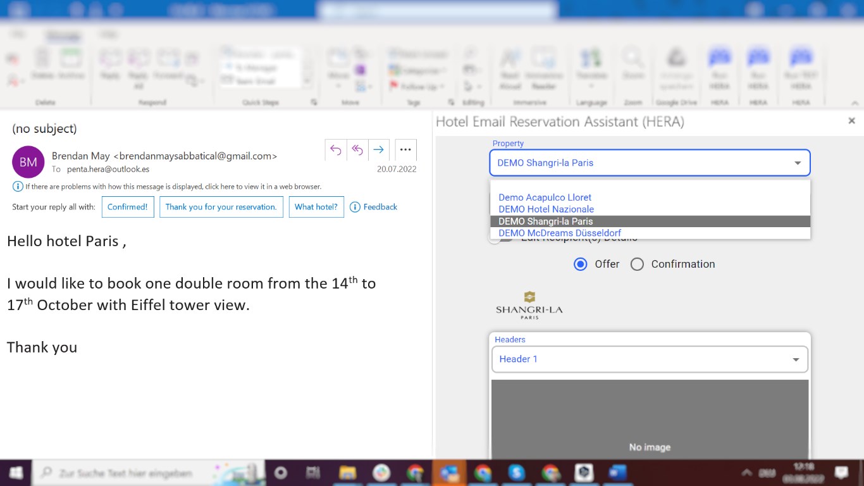
Task: Click the Outlook taskbar icon
Action: point(450,473)
